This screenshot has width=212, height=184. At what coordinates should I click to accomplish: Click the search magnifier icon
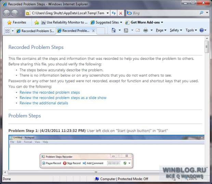pyautogui.click(x=201, y=13)
